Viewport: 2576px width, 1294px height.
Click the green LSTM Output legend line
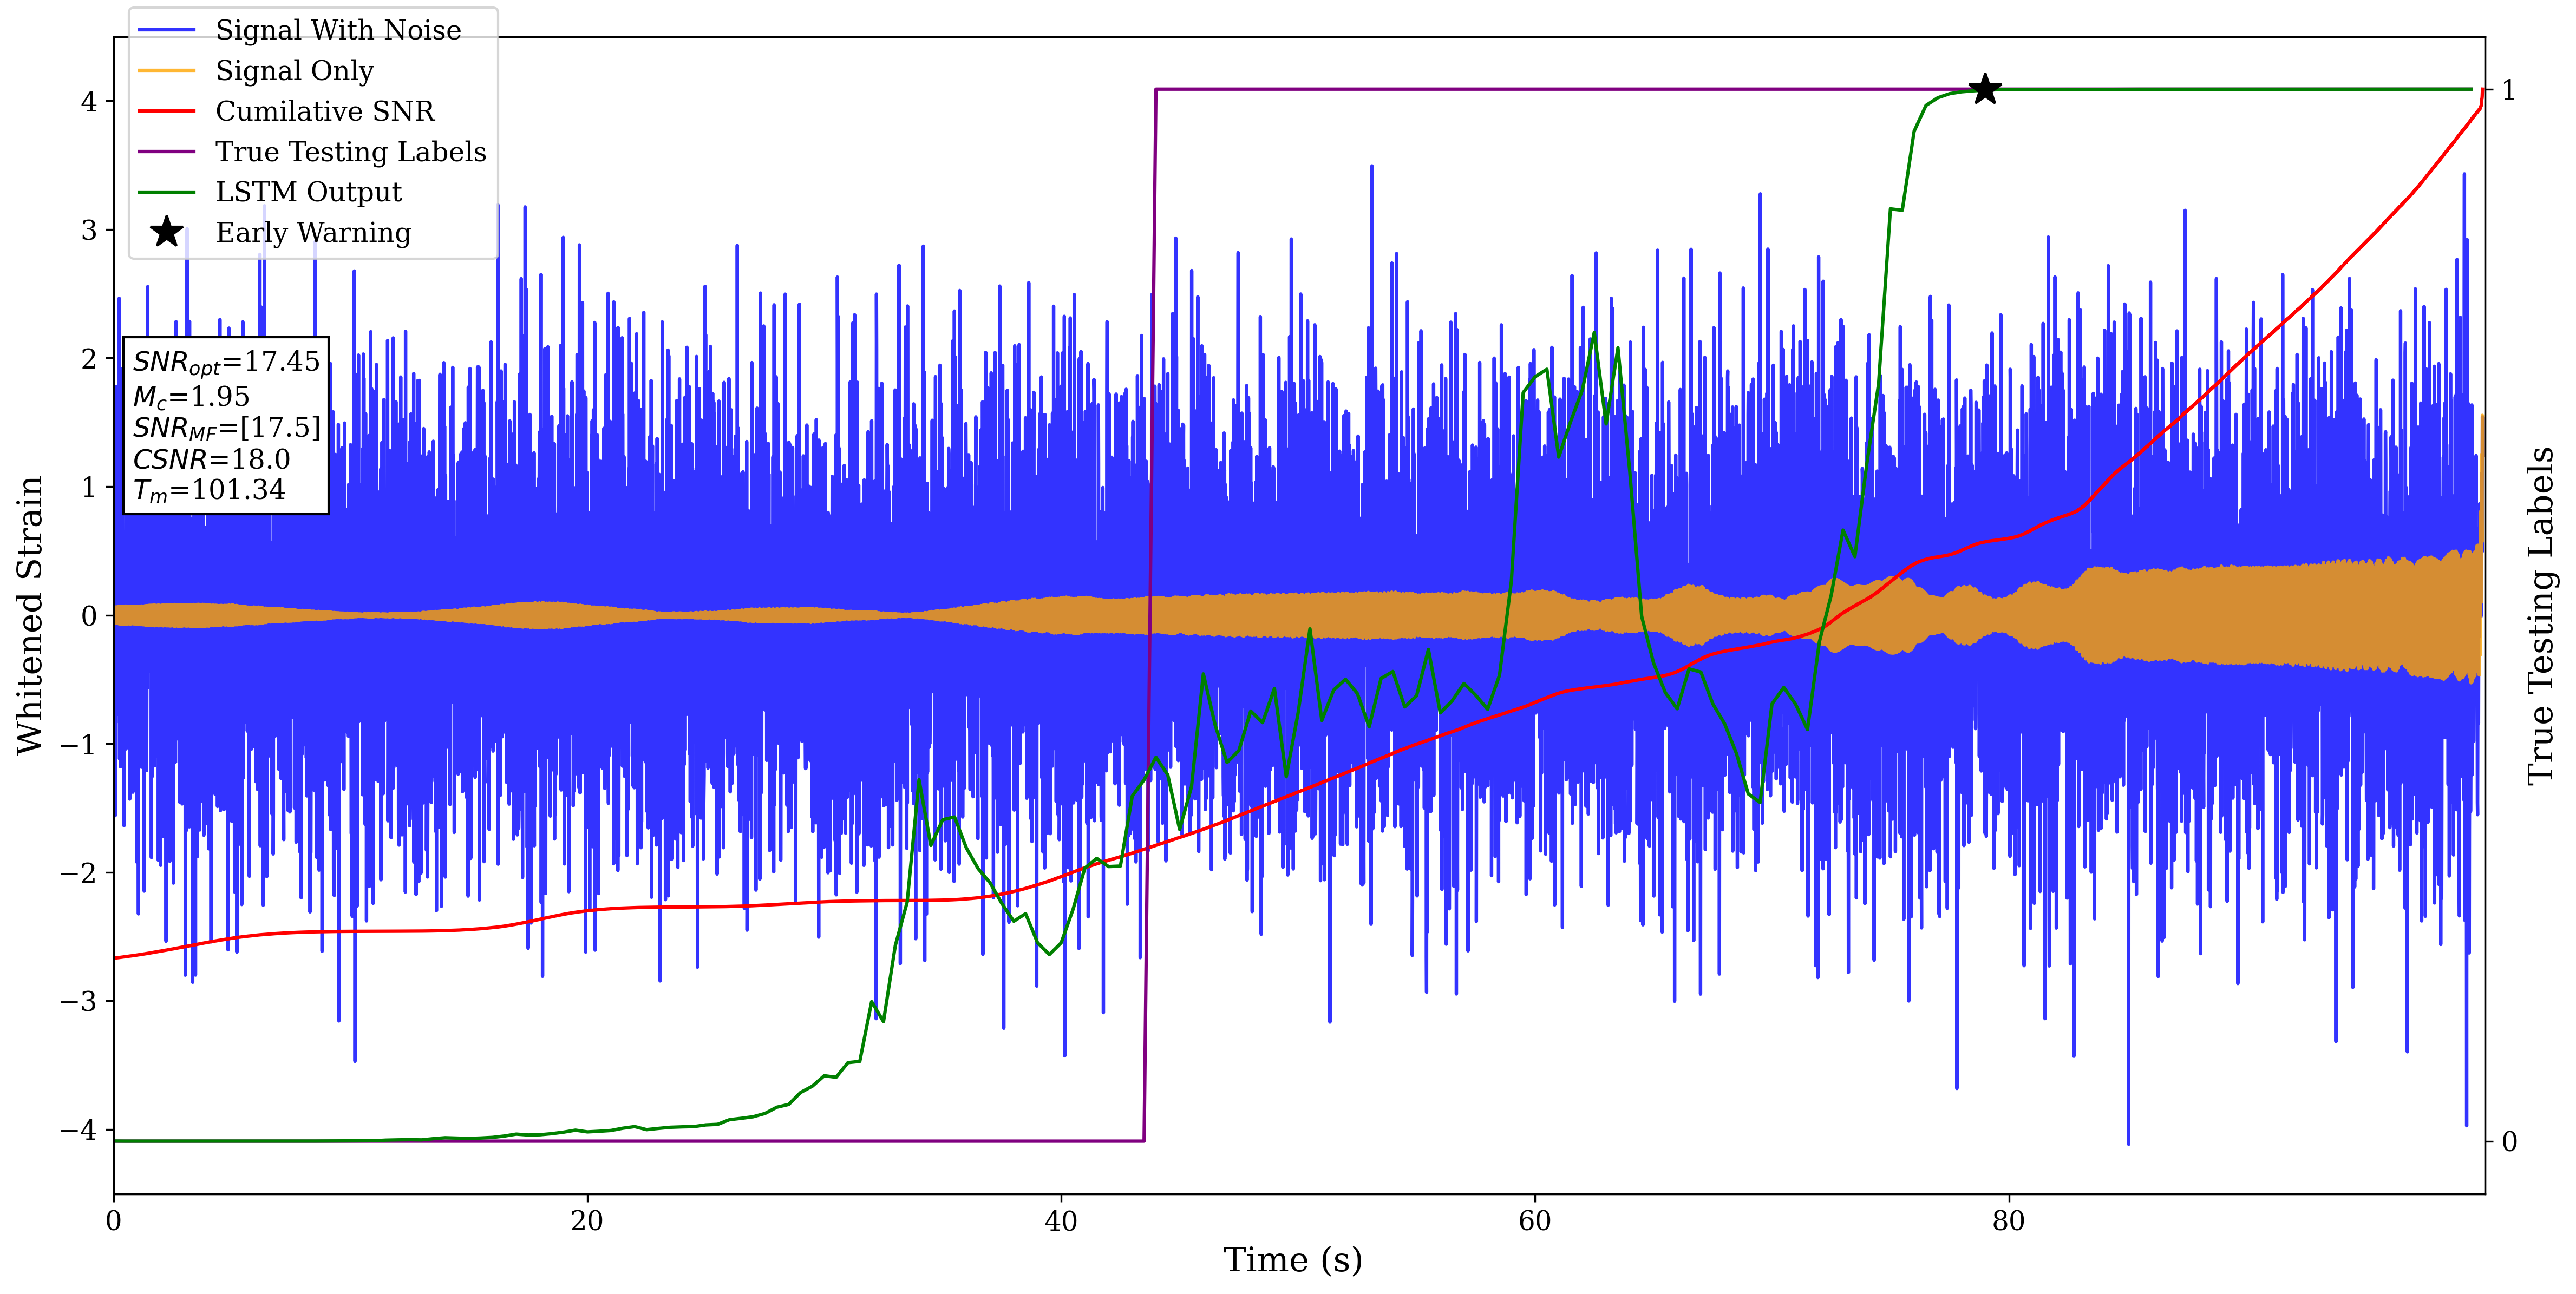pos(166,192)
